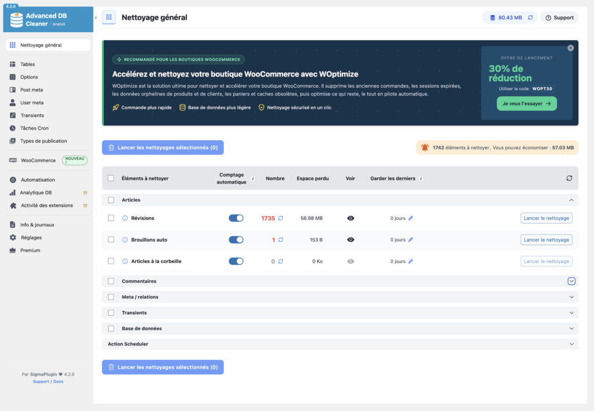Select the Articles à la corbeille checkbox
Screen dimensions: 594x411
[111, 261]
